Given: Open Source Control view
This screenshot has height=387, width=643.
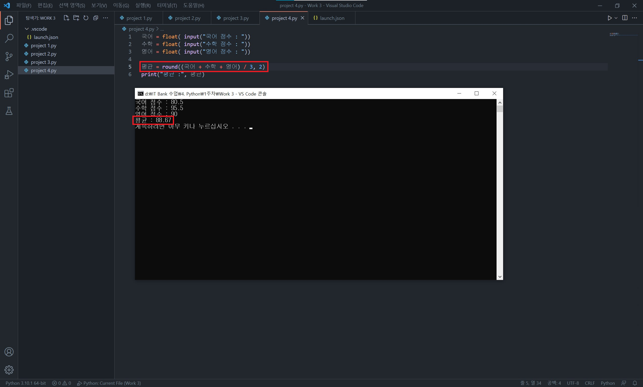Looking at the screenshot, I should click(x=9, y=56).
